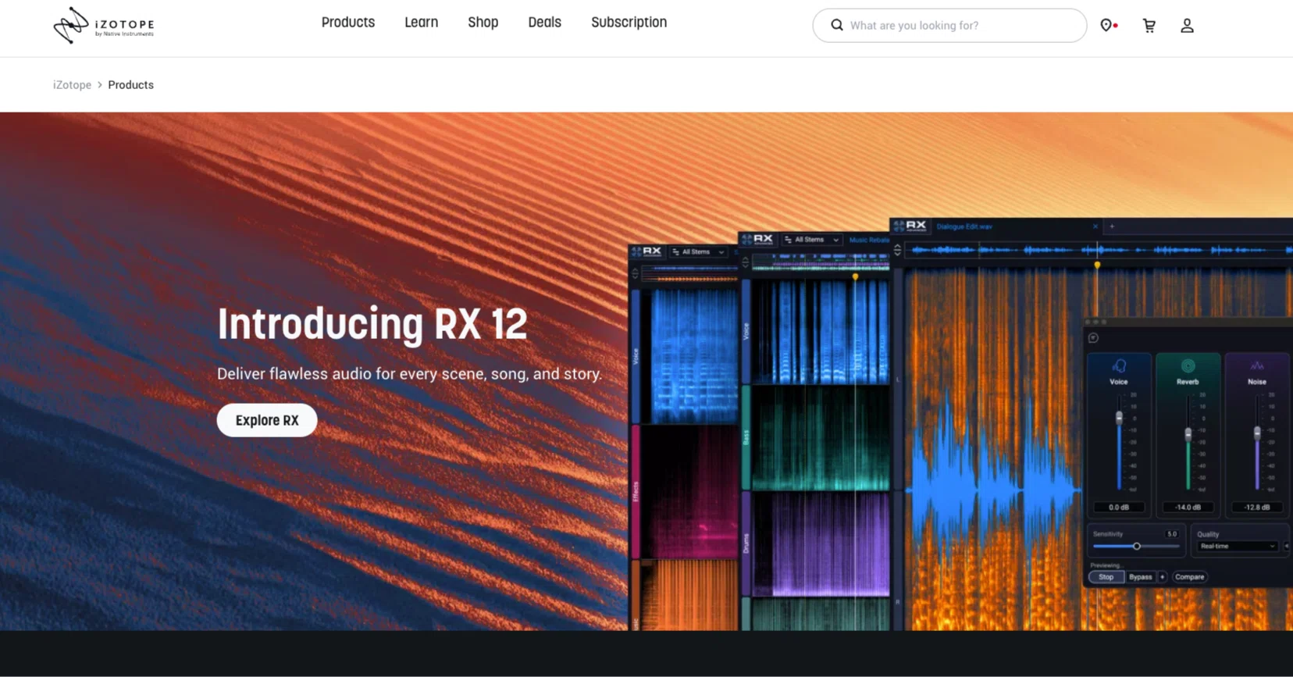
Task: Open the iZotope logo home link
Action: tap(104, 25)
